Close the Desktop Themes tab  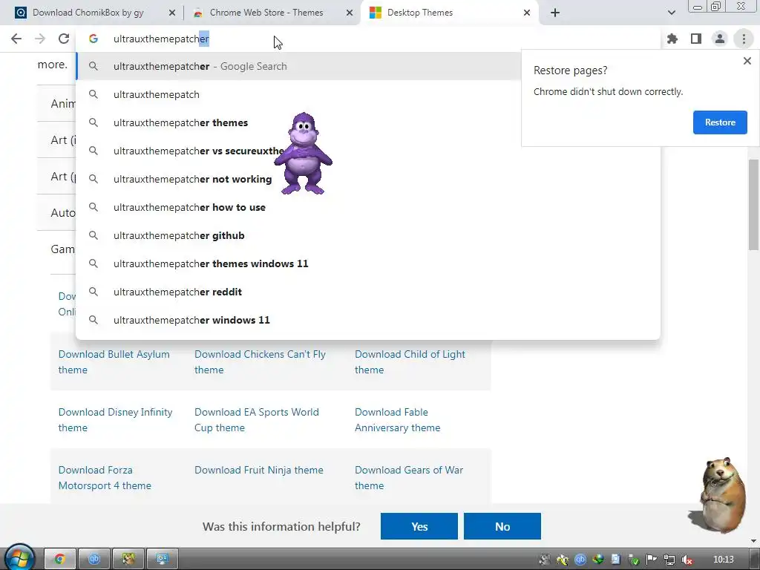[527, 13]
